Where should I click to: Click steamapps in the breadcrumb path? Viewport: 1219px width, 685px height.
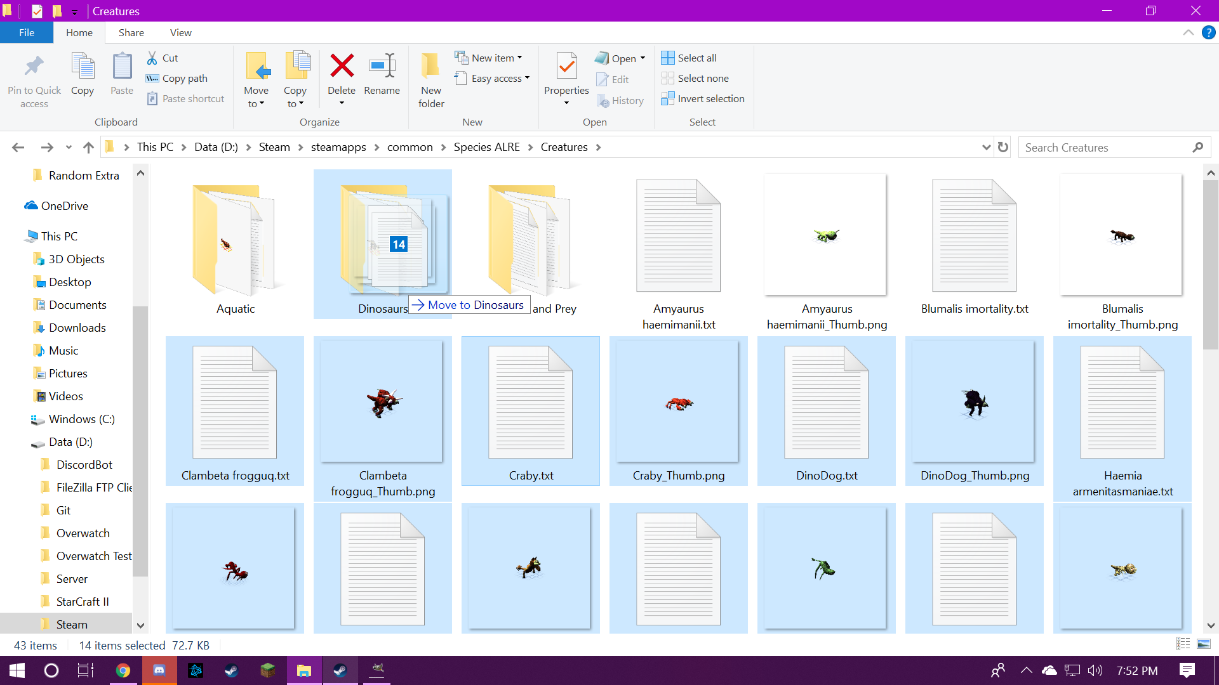coord(338,147)
